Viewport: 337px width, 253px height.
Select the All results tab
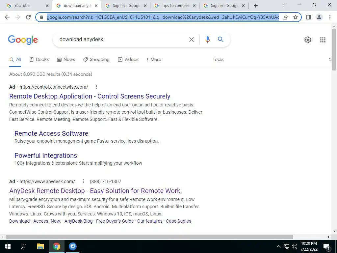[15, 60]
